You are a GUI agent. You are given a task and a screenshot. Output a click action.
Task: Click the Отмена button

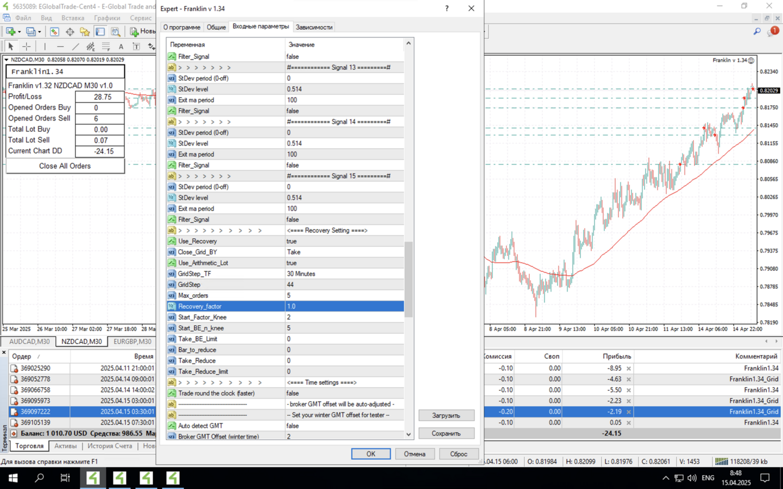(x=415, y=454)
